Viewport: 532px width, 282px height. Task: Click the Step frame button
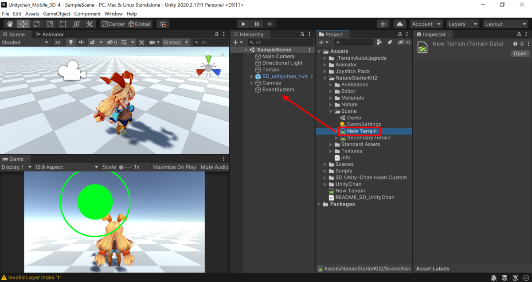[270, 24]
